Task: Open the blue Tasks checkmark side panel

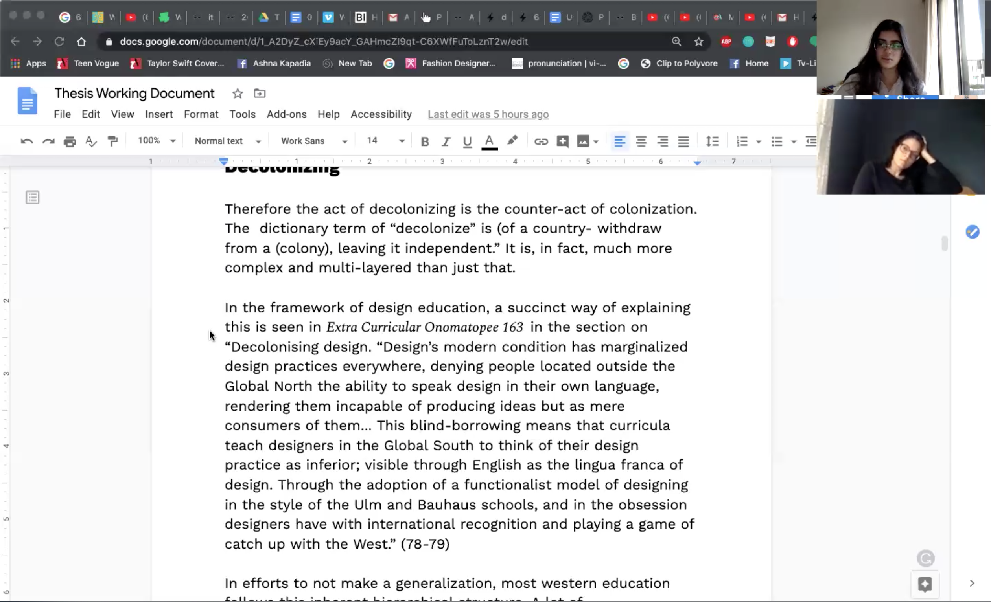Action: 972,232
